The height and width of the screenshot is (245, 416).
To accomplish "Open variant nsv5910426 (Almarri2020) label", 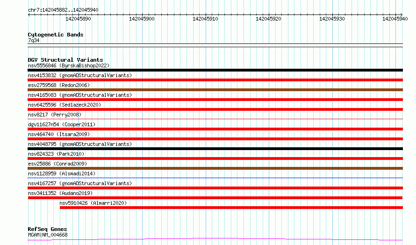I will pyautogui.click(x=93, y=203).
